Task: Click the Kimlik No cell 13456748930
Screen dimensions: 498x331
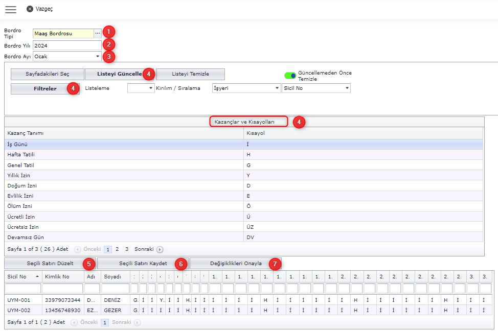Action: [x=63, y=310]
